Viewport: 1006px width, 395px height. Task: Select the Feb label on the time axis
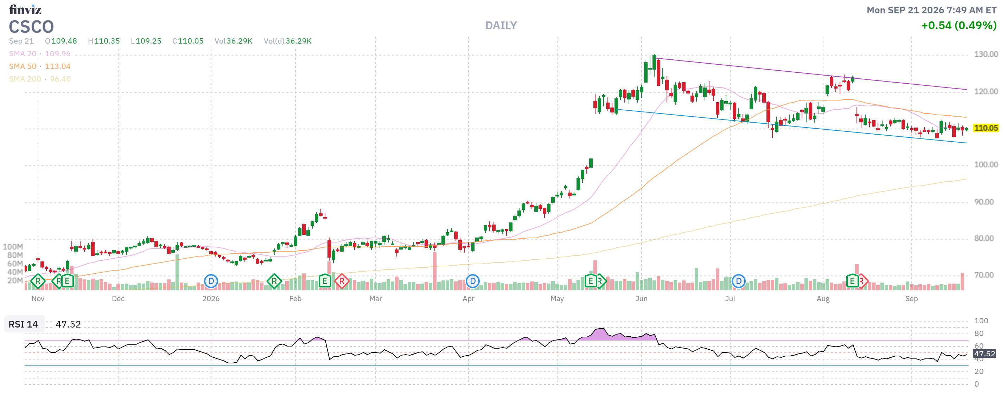pos(295,299)
